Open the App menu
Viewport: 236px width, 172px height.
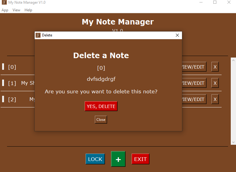coord(5,10)
